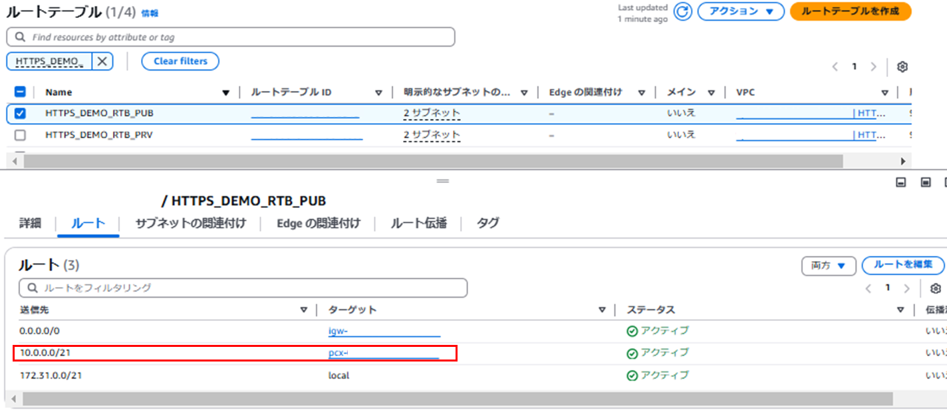Open route tables preferences gear icon
947x416 pixels.
click(x=902, y=66)
